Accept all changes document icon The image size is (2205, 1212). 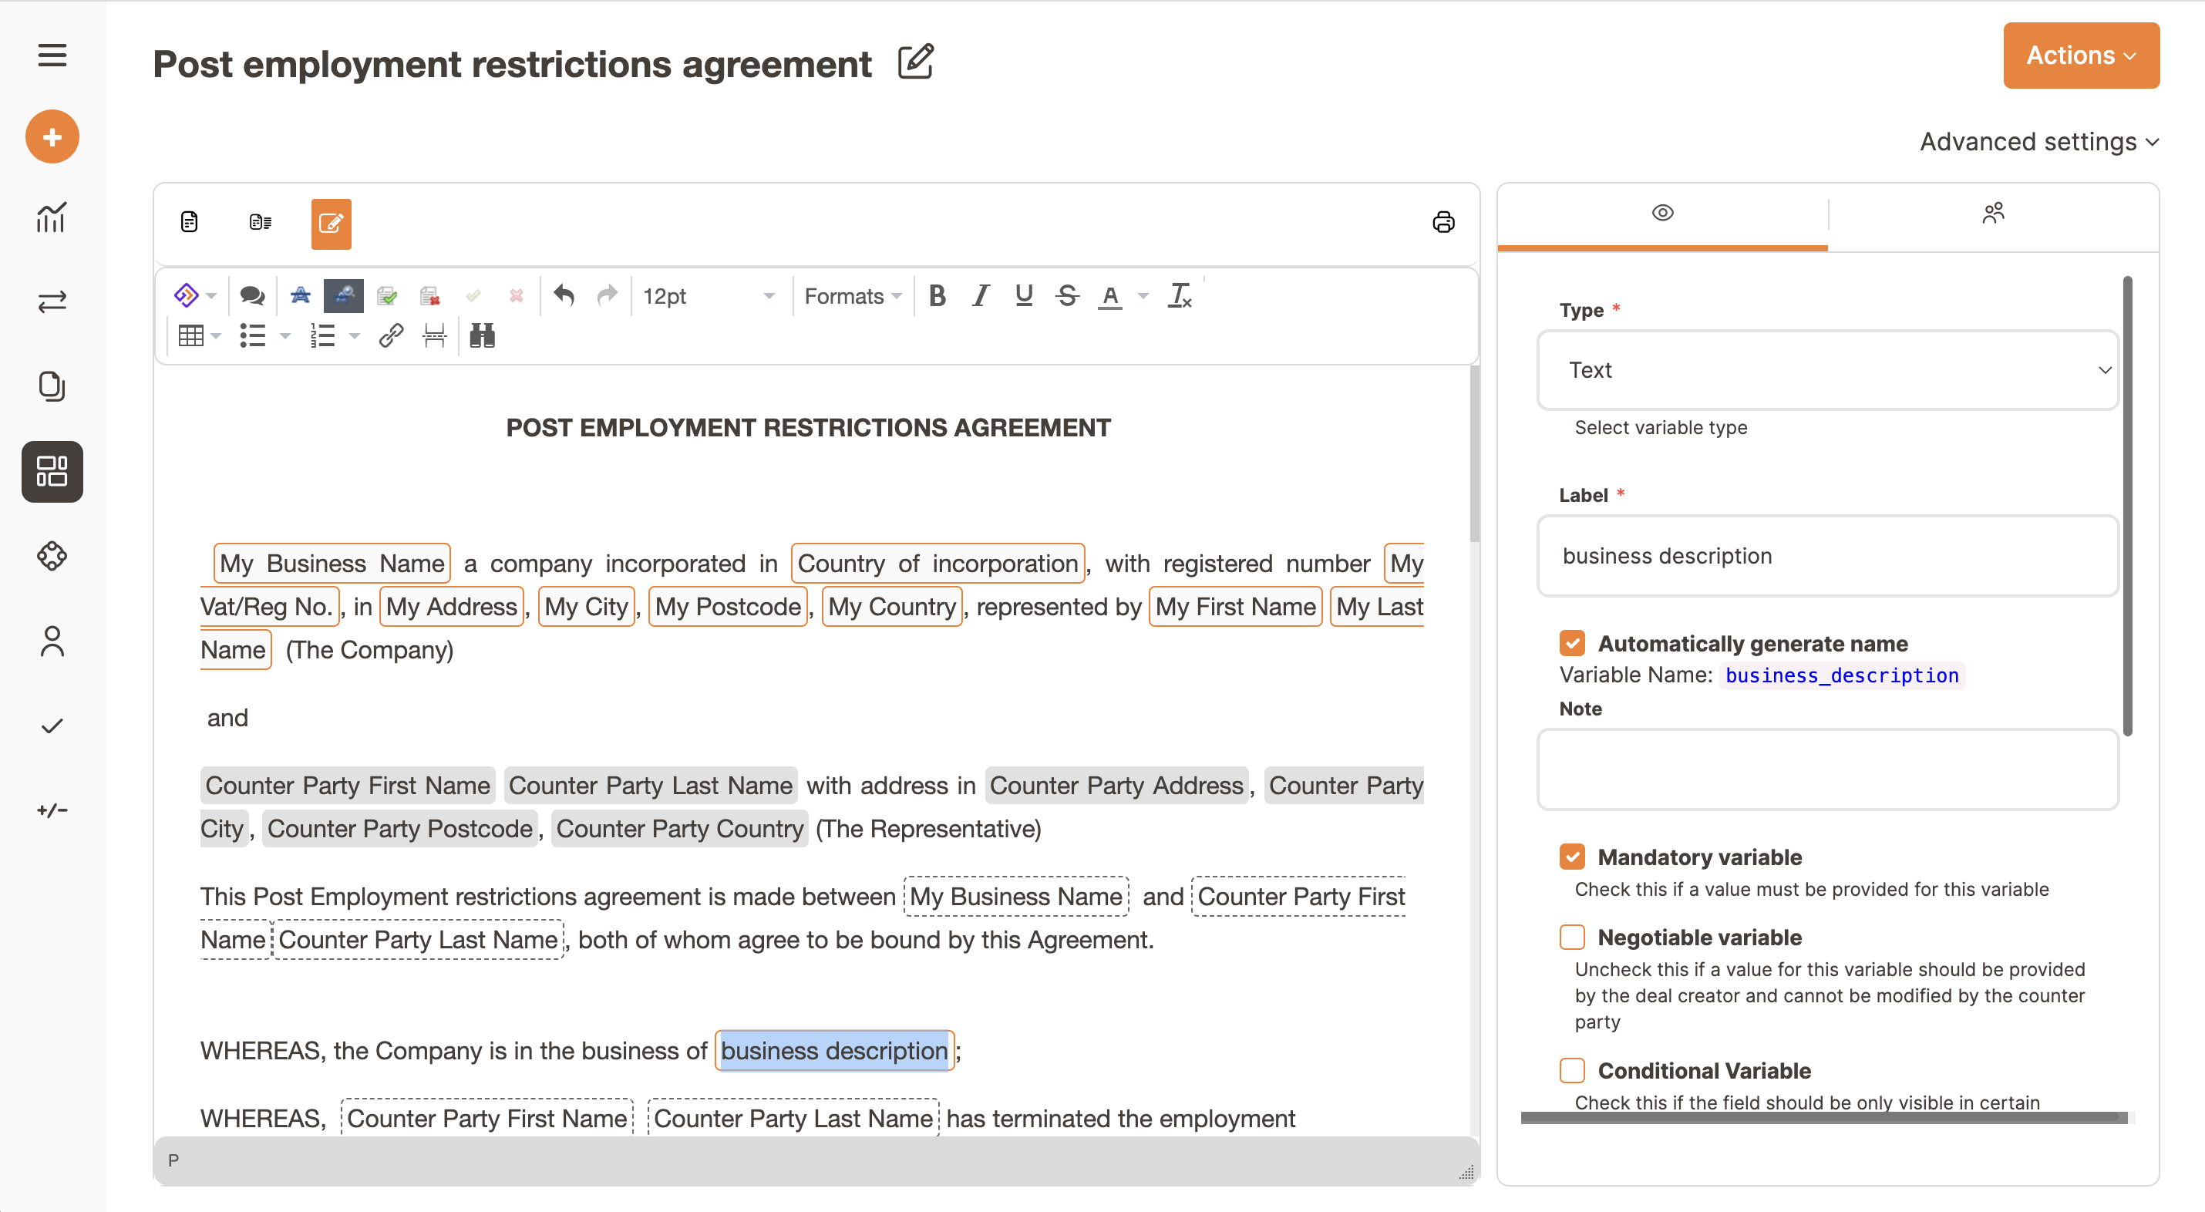(x=387, y=296)
